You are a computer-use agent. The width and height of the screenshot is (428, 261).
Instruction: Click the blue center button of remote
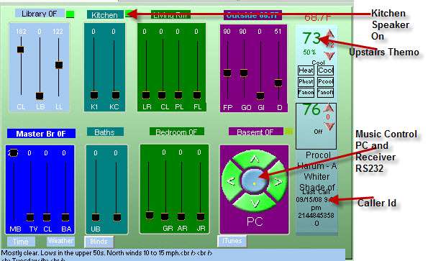pos(255,181)
